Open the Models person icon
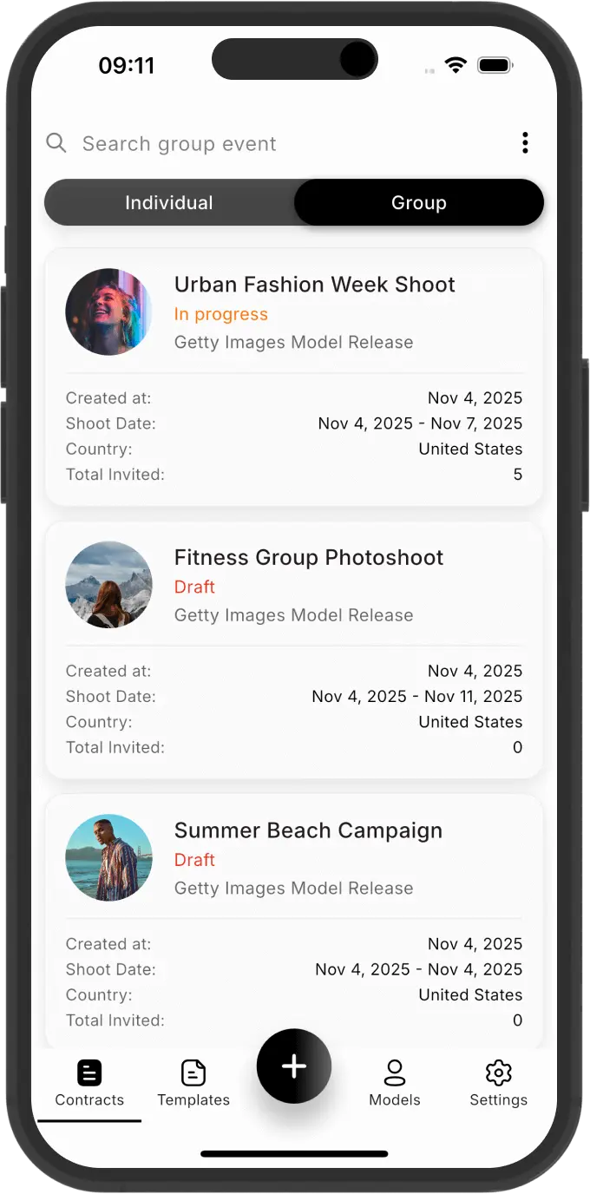590x1194 pixels. [395, 1072]
